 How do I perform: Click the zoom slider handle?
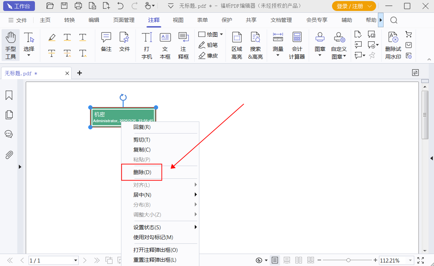(348, 260)
